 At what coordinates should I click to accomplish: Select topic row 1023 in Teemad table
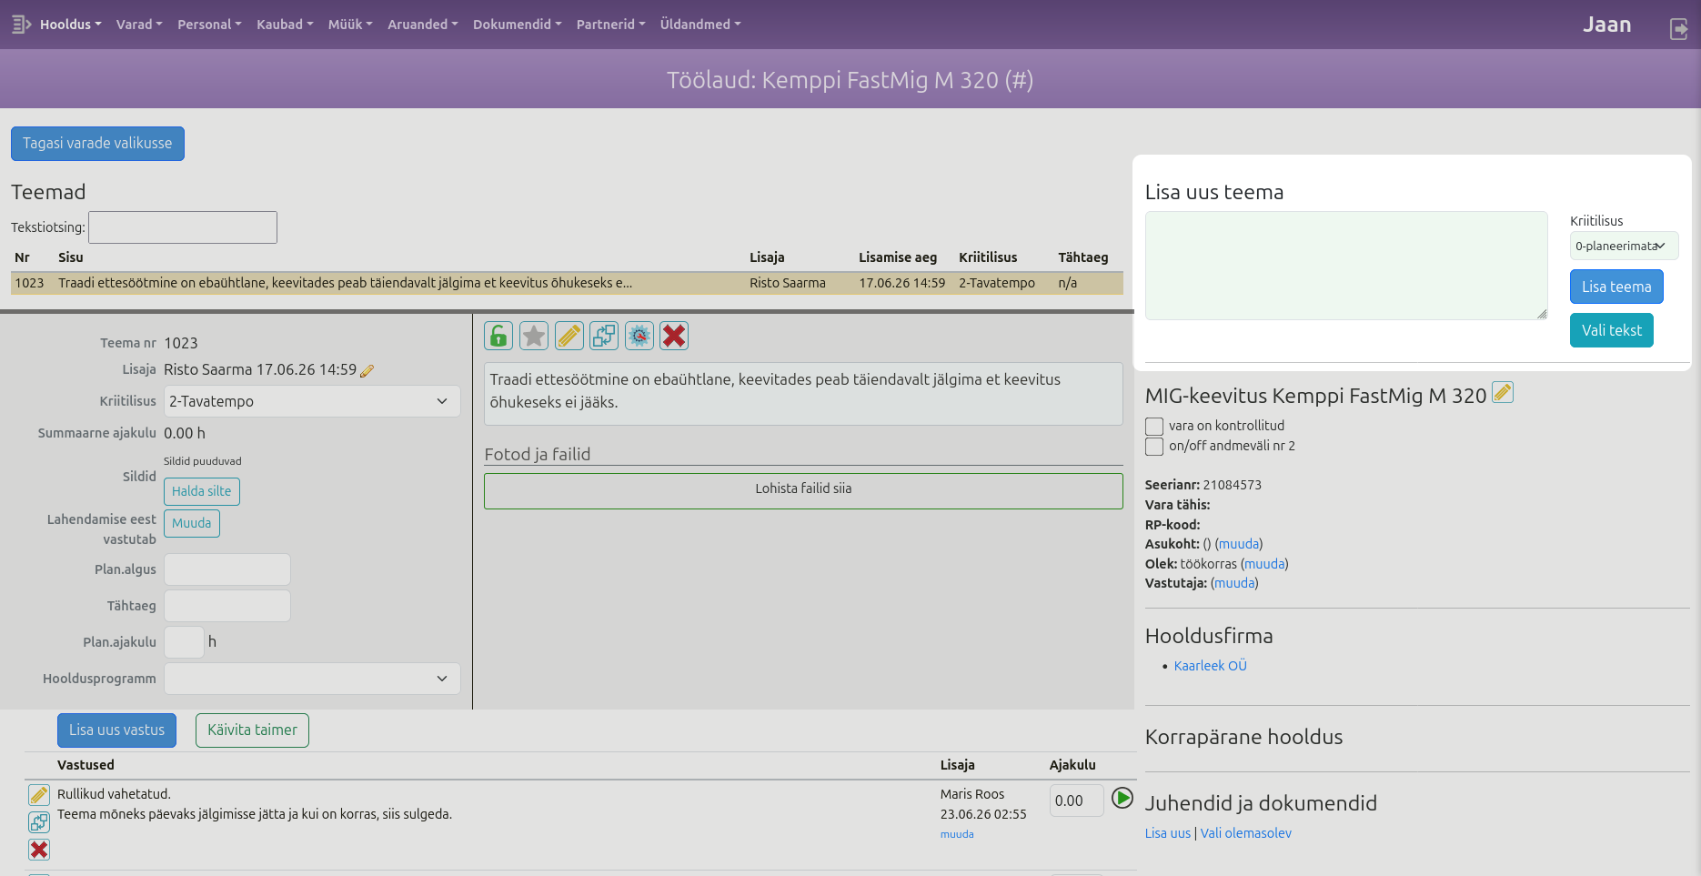[567, 283]
